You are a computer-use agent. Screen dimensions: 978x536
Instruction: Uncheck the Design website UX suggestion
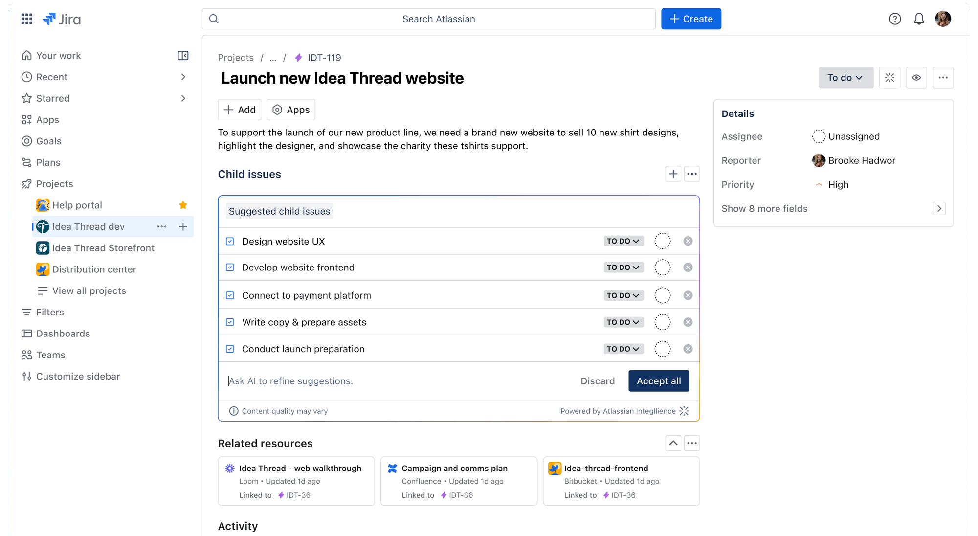pyautogui.click(x=229, y=241)
